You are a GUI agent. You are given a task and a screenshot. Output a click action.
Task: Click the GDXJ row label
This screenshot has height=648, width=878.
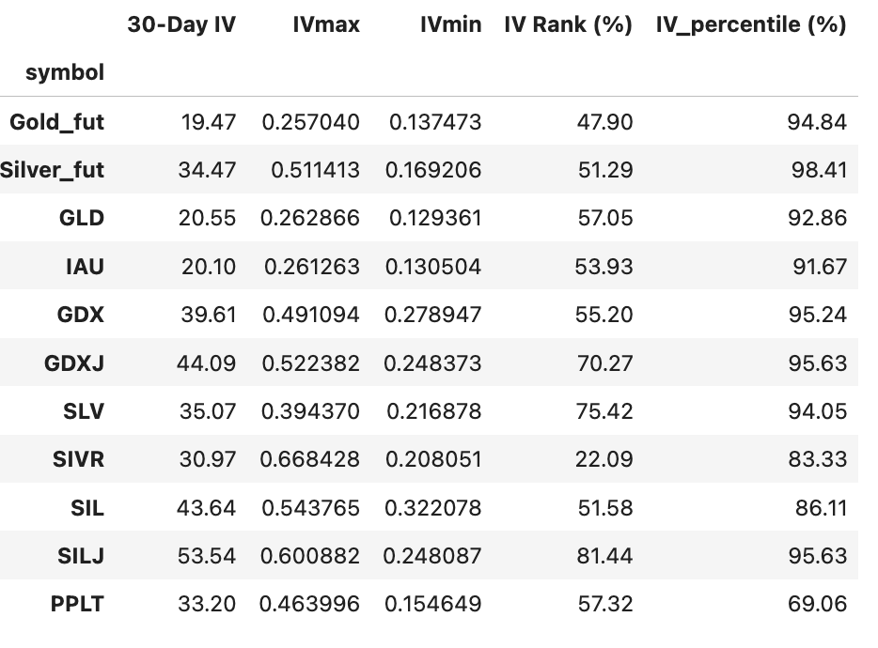coord(74,363)
